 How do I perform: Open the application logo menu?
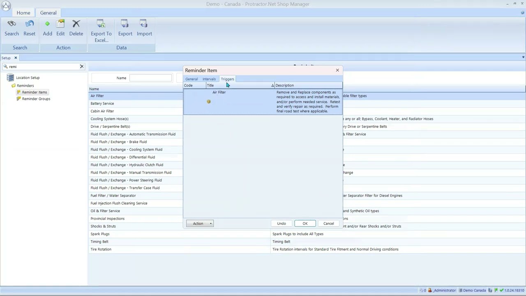(6, 6)
